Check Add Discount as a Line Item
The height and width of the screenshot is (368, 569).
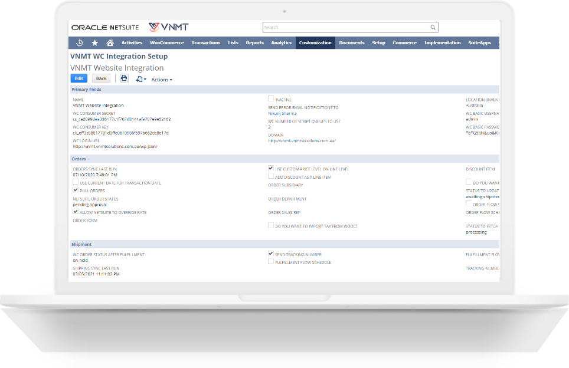tap(271, 176)
